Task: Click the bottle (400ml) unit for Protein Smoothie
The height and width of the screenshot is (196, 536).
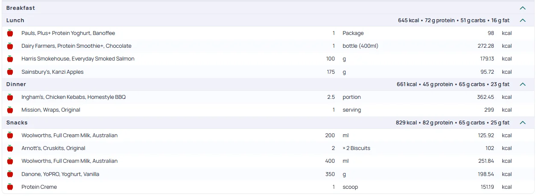Action: pos(360,46)
